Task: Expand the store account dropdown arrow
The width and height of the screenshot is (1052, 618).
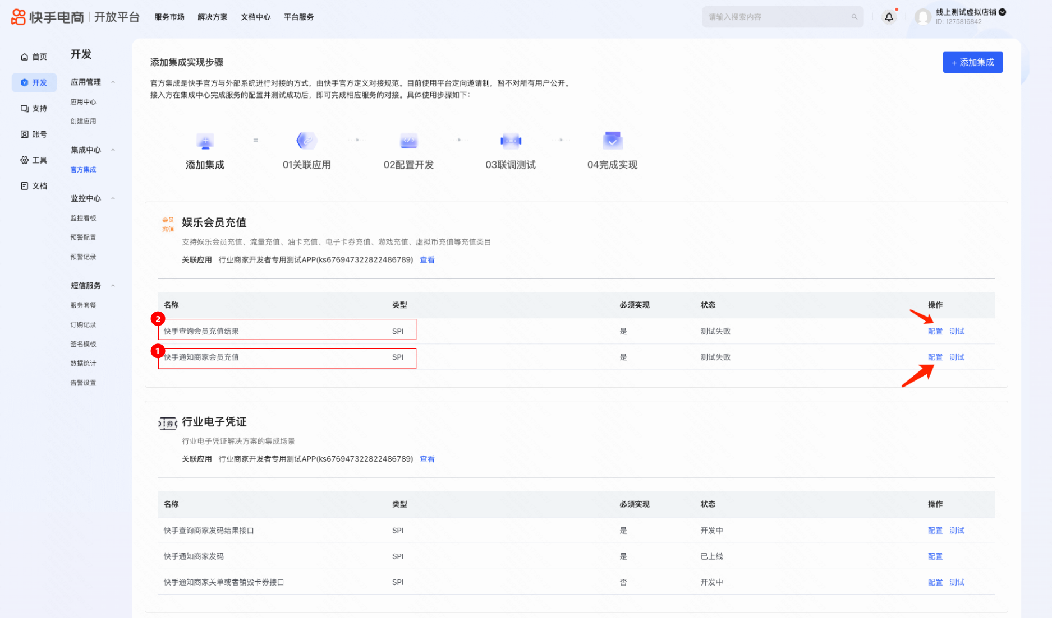Action: 1002,12
